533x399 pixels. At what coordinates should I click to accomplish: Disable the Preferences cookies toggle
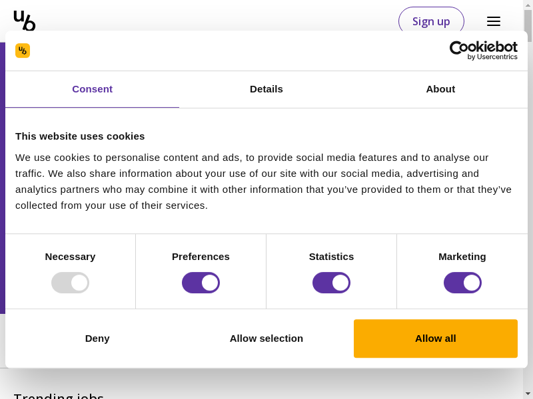[x=201, y=283]
